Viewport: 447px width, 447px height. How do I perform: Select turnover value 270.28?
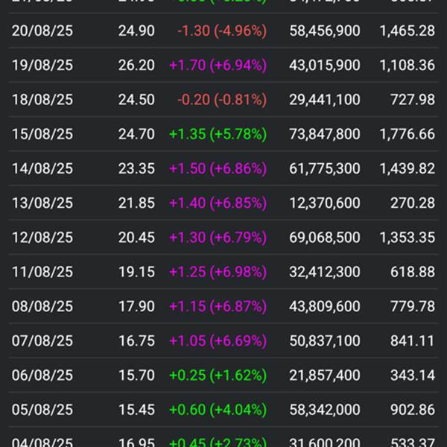tap(413, 203)
